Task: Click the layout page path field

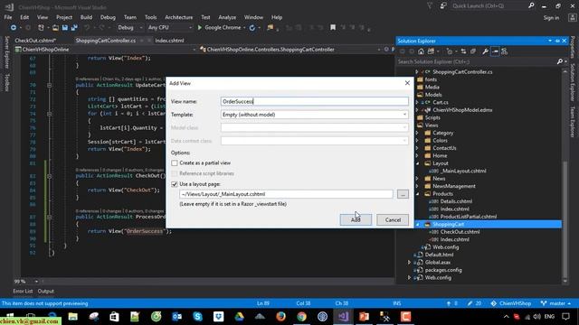Action: tap(286, 194)
